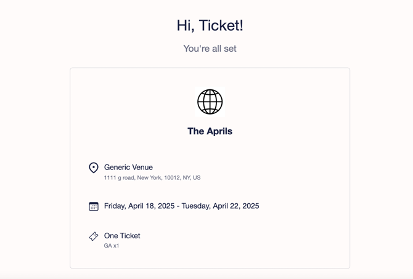The image size is (413, 279).
Task: Click the word 'Aprils' in event title
Action: [x=219, y=131]
